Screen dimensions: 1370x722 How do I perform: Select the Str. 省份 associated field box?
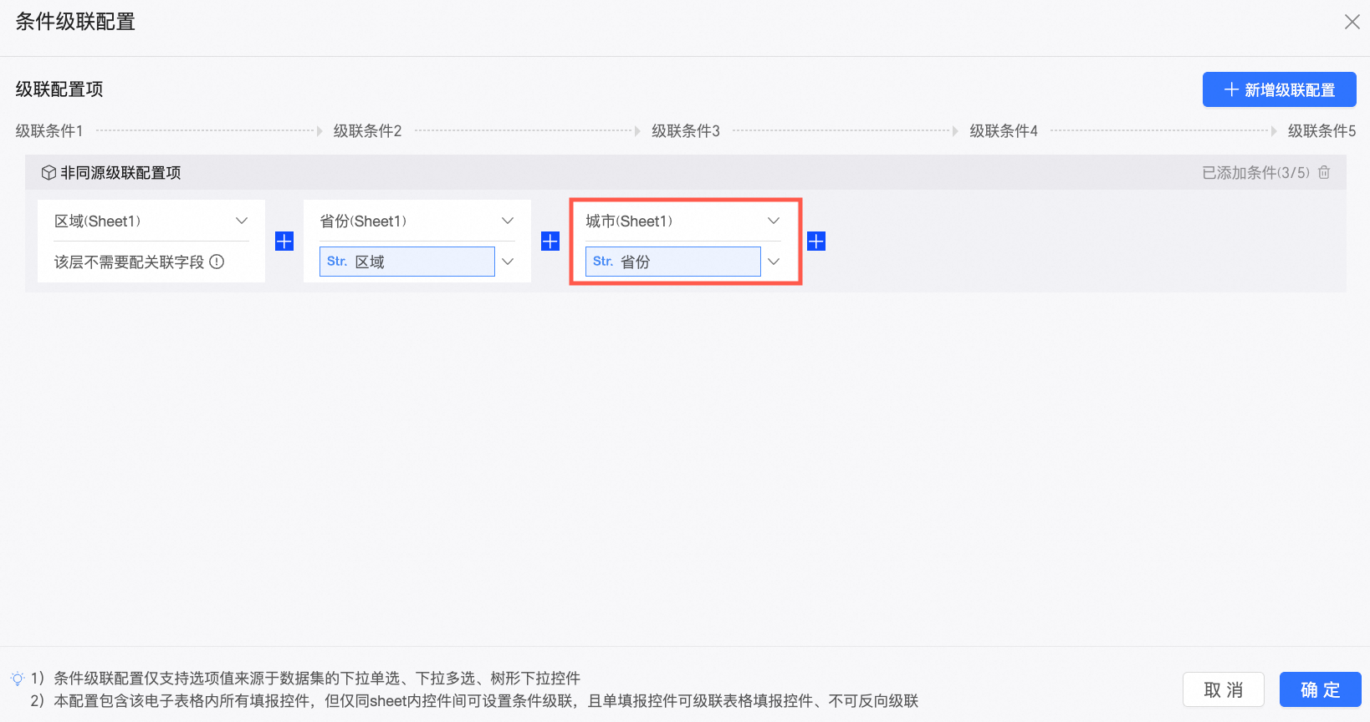(673, 262)
